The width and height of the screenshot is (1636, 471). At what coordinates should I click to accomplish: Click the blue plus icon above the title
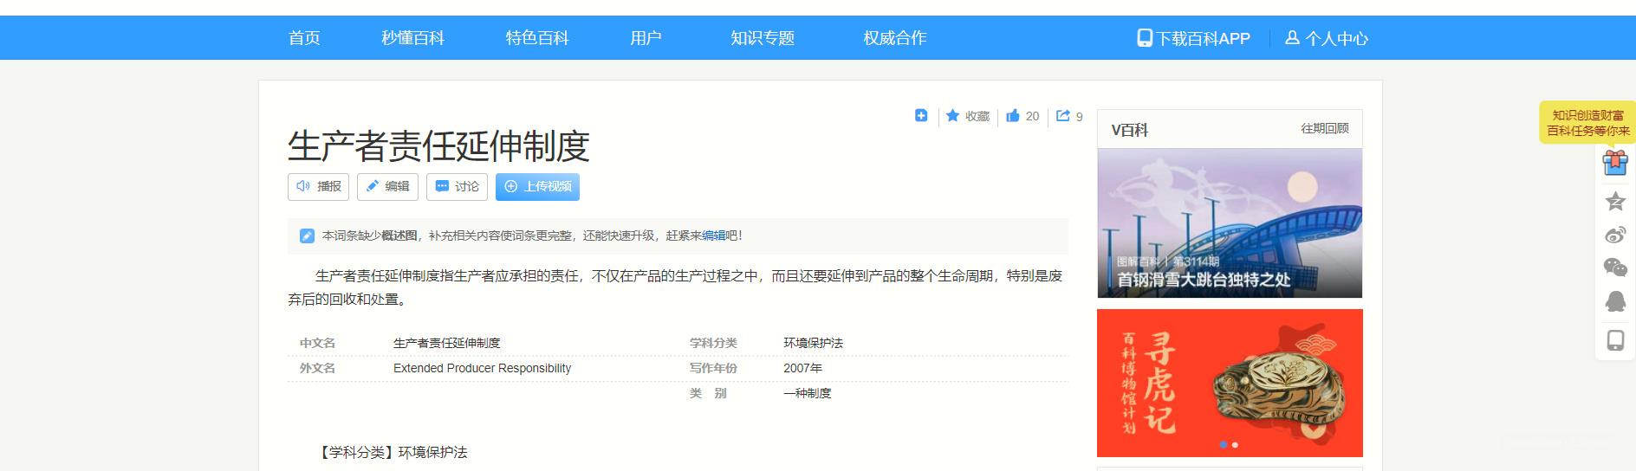[921, 115]
